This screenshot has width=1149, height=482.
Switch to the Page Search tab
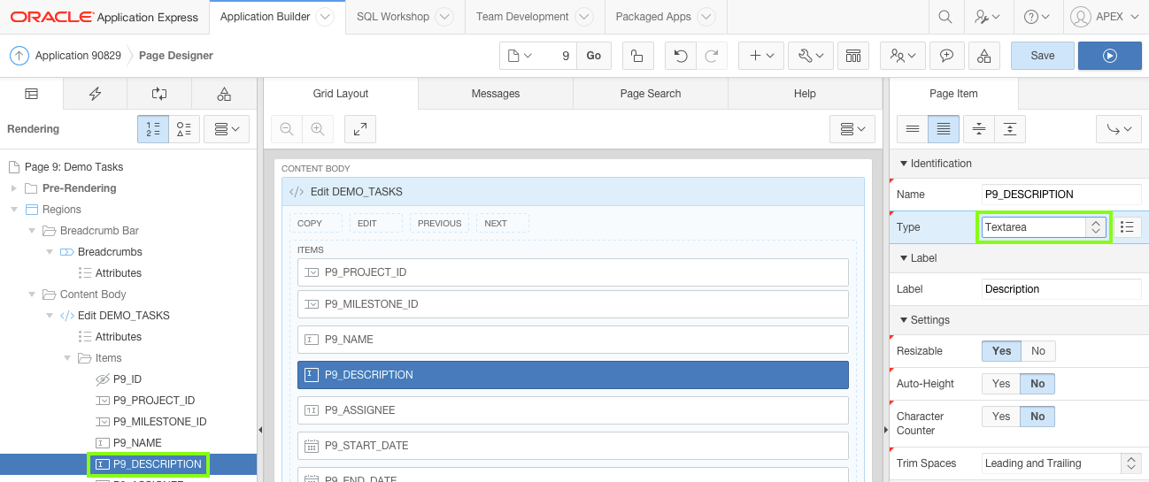[651, 94]
